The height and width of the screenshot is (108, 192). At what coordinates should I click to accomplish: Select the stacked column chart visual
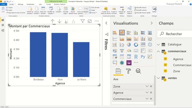click(122, 33)
